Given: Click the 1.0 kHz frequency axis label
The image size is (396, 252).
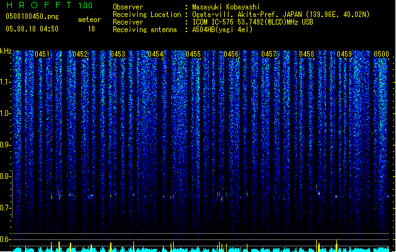Looking at the screenshot, I should [x=5, y=113].
